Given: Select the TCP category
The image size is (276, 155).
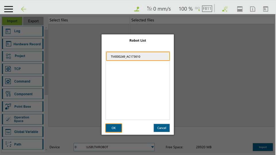Looking at the screenshot, I should pos(23,69).
